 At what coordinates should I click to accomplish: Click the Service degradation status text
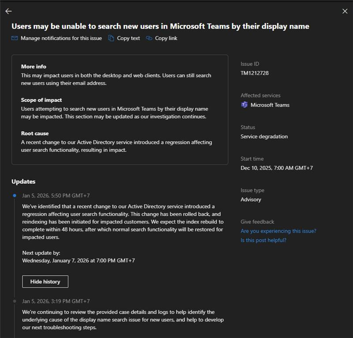(264, 137)
